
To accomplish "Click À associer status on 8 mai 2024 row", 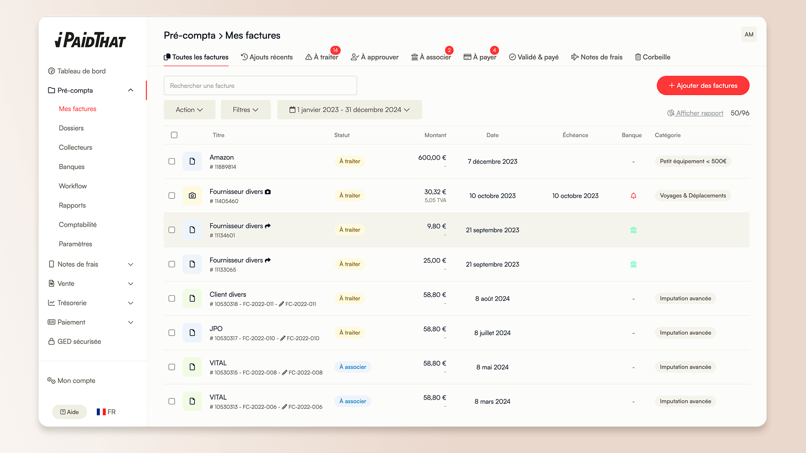I will [x=353, y=367].
